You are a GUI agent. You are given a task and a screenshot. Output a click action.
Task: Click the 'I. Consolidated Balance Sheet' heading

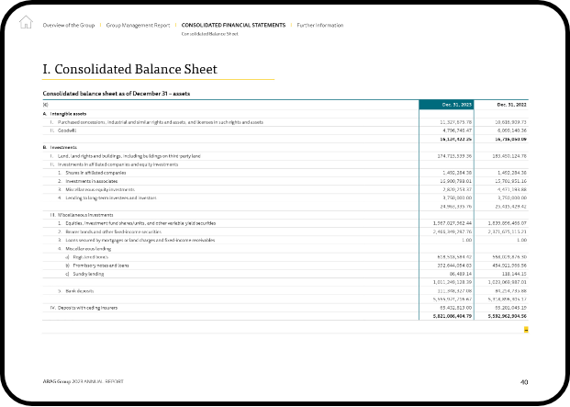[129, 69]
